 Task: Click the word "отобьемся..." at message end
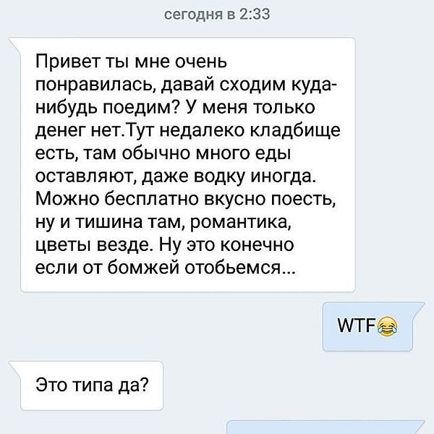click(239, 268)
